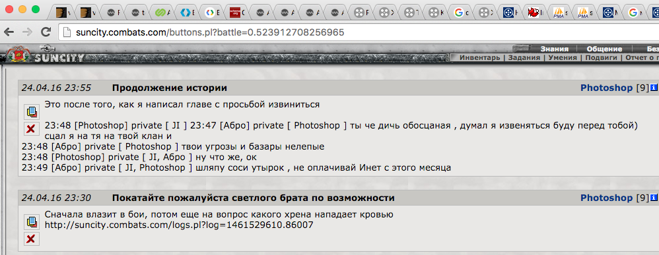Click title 'Покатайте пожалуйста светлого брата по возможности'
The width and height of the screenshot is (659, 255).
[x=253, y=198]
